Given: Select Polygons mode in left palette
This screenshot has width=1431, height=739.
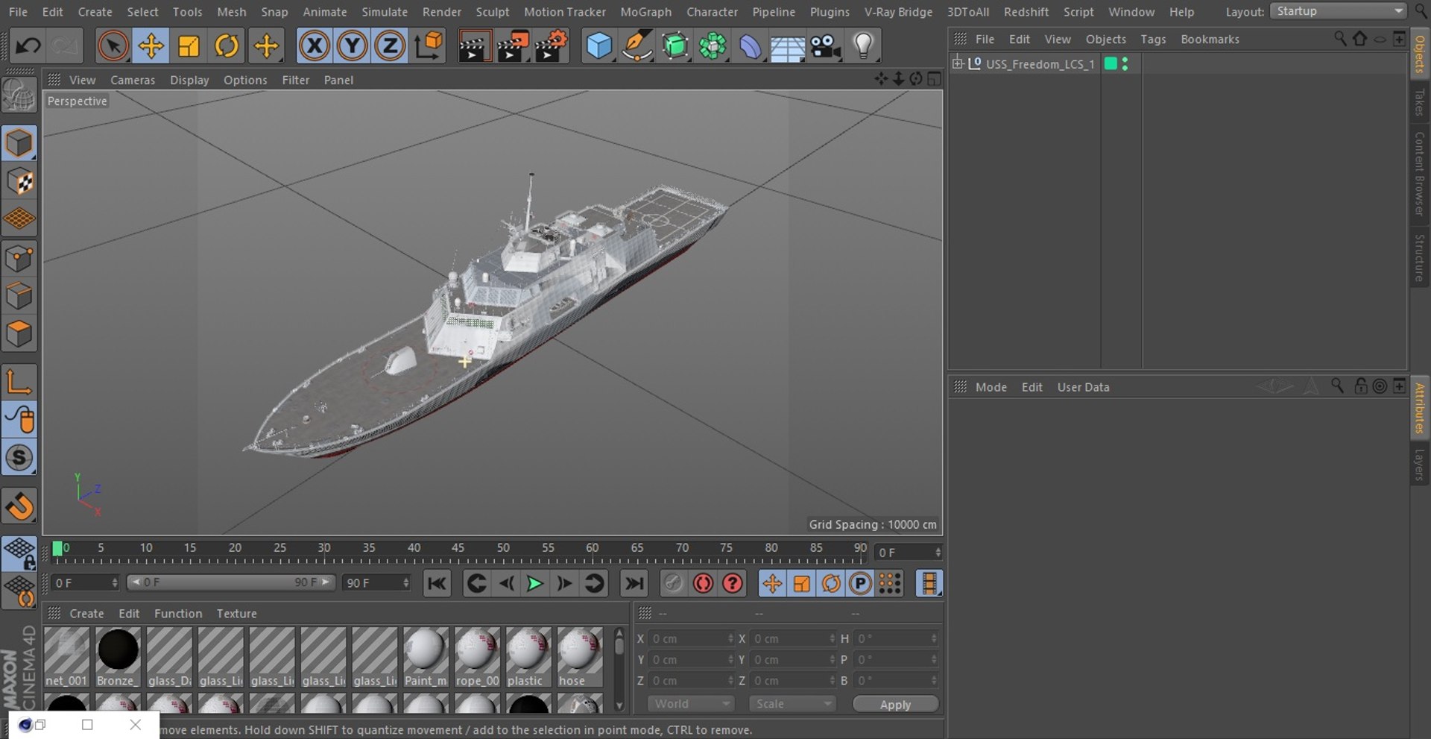Looking at the screenshot, I should pos(19,334).
